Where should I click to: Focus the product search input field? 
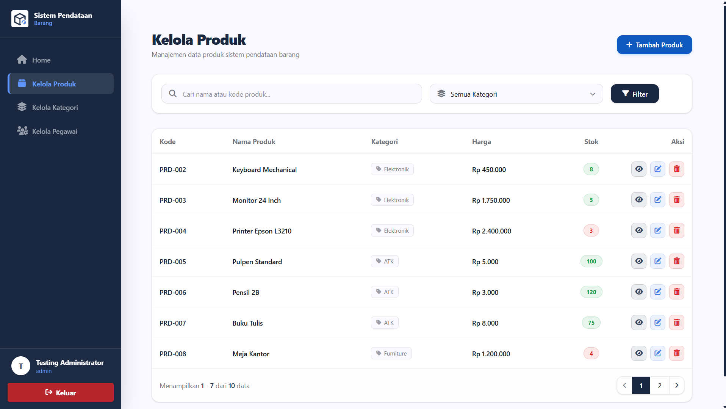[x=292, y=94]
